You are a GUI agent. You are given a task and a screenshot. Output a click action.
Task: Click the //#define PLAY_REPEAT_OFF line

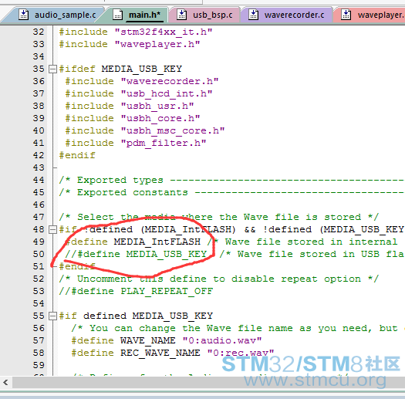coord(136,292)
